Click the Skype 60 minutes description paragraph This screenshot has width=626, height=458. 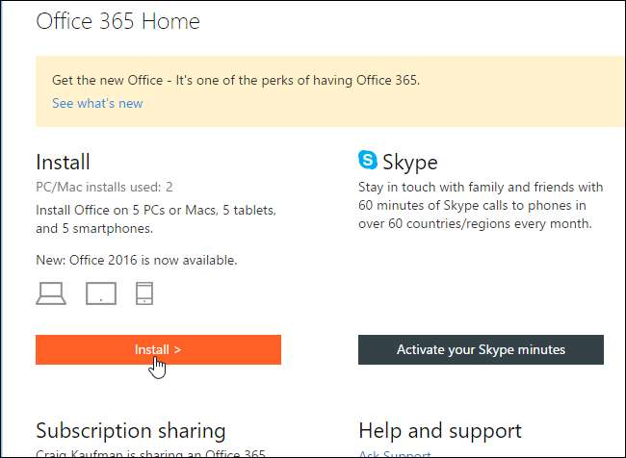coord(481,205)
